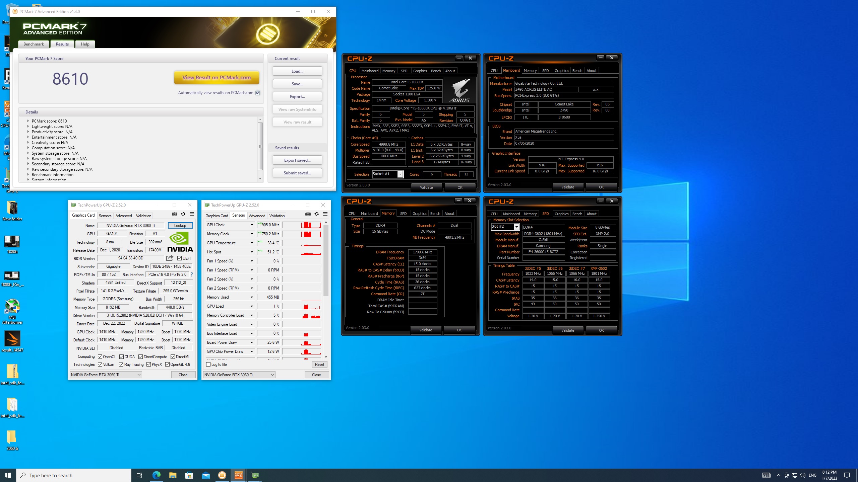Open Slot #2 memory slot dropdown
The width and height of the screenshot is (858, 482).
pos(516,227)
